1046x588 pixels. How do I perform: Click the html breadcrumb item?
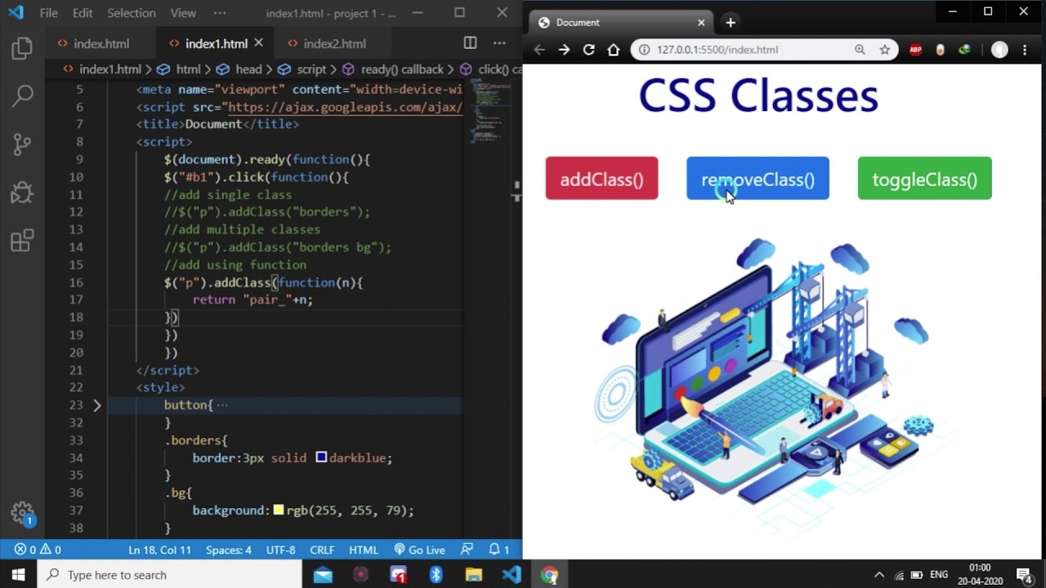(x=180, y=69)
